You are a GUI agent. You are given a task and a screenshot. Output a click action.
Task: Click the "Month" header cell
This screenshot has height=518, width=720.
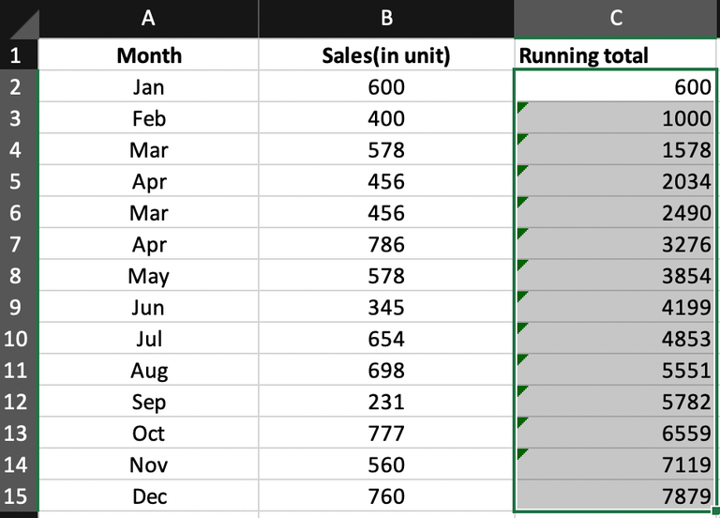click(148, 55)
